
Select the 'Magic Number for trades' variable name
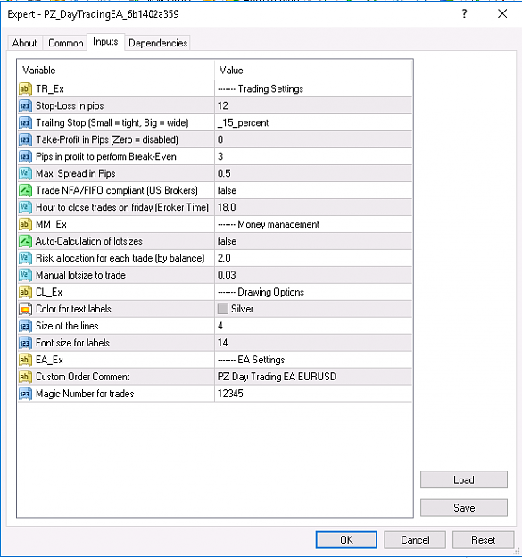(x=85, y=394)
